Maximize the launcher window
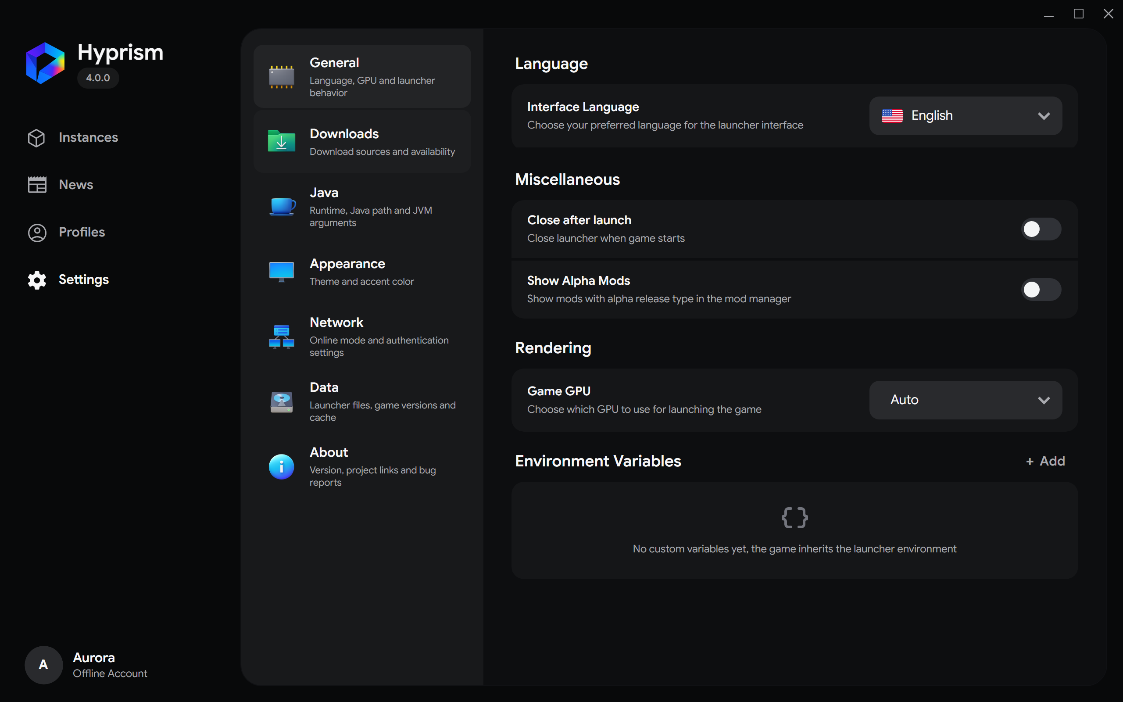The width and height of the screenshot is (1123, 702). click(x=1078, y=14)
